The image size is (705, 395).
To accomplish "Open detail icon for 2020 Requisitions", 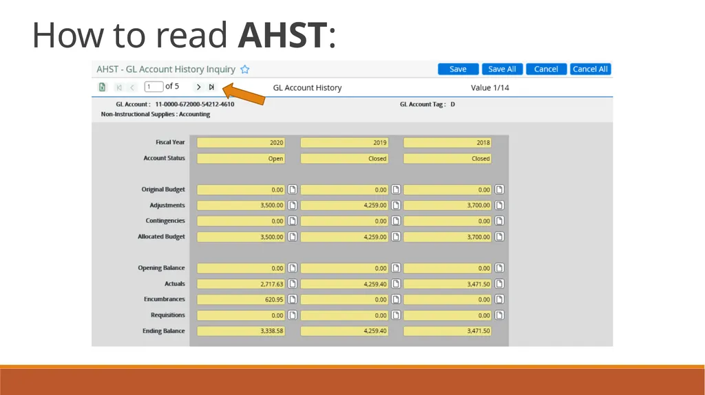I will pyautogui.click(x=292, y=315).
